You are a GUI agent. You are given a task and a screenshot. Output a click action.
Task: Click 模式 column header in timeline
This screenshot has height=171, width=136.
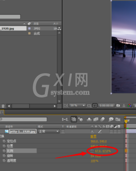coord(40,127)
